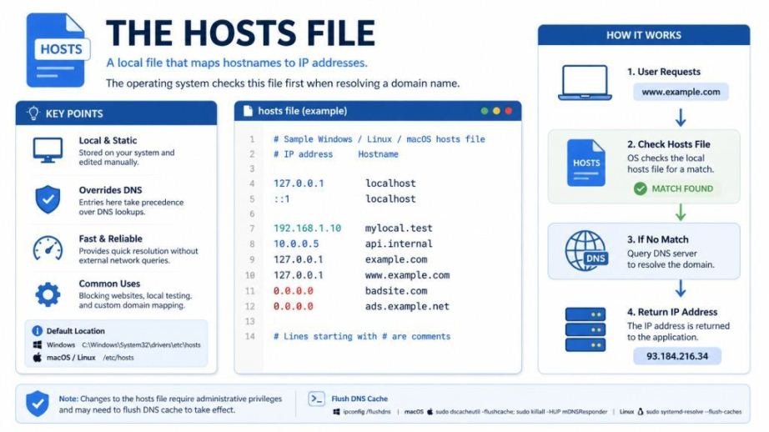The width and height of the screenshot is (769, 432).
Task: Click the '1. User Requests' heading
Action: tap(664, 72)
